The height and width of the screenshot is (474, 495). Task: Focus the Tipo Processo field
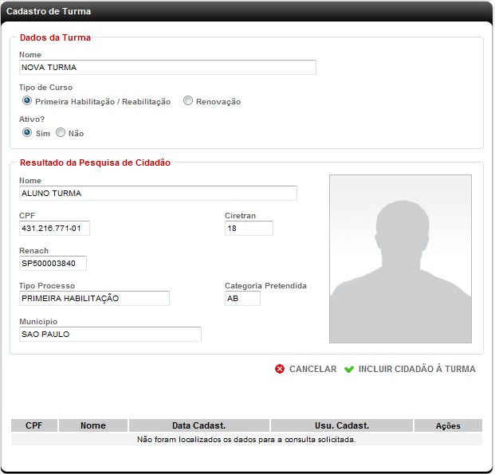(94, 299)
